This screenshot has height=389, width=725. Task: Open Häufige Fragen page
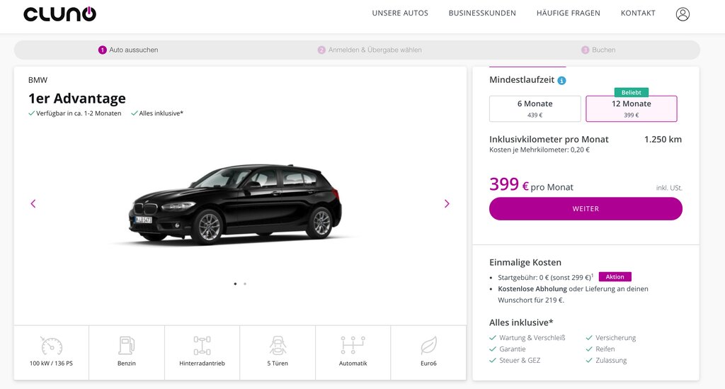[569, 13]
